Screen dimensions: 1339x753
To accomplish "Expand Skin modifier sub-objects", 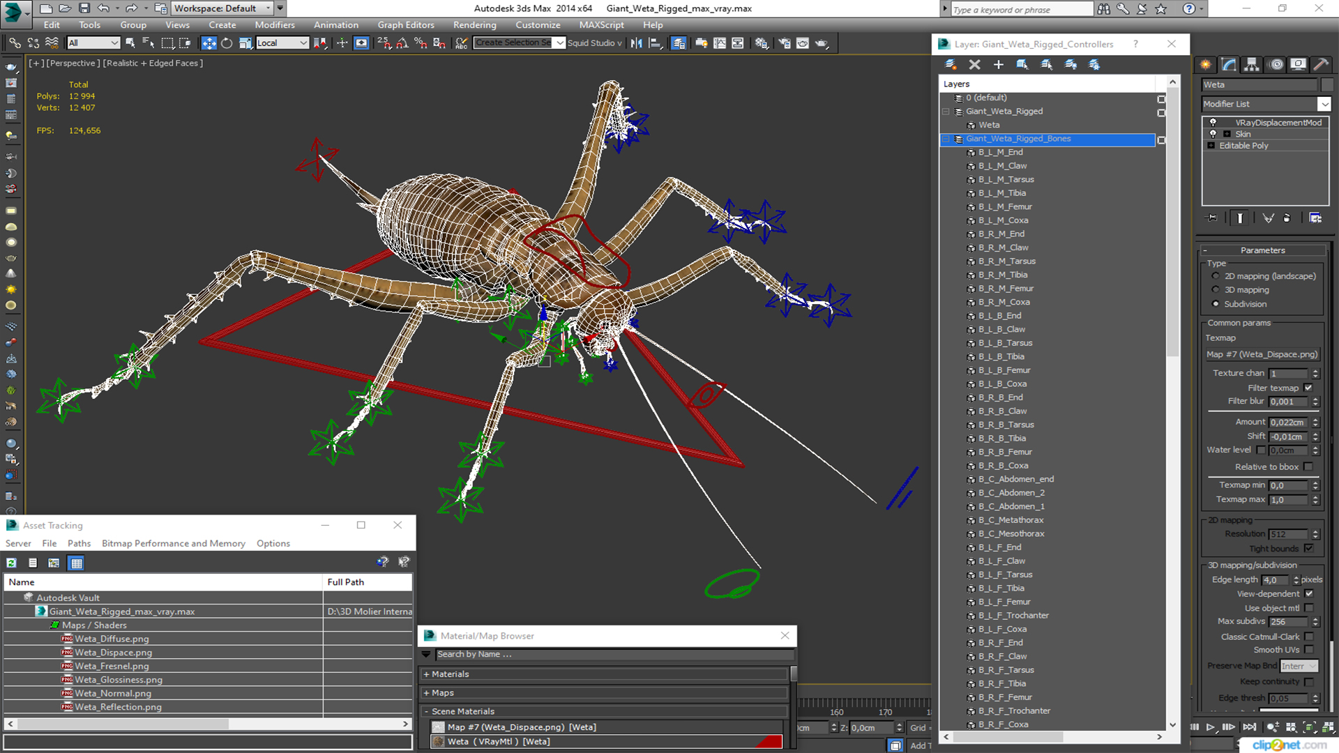I will click(1227, 134).
